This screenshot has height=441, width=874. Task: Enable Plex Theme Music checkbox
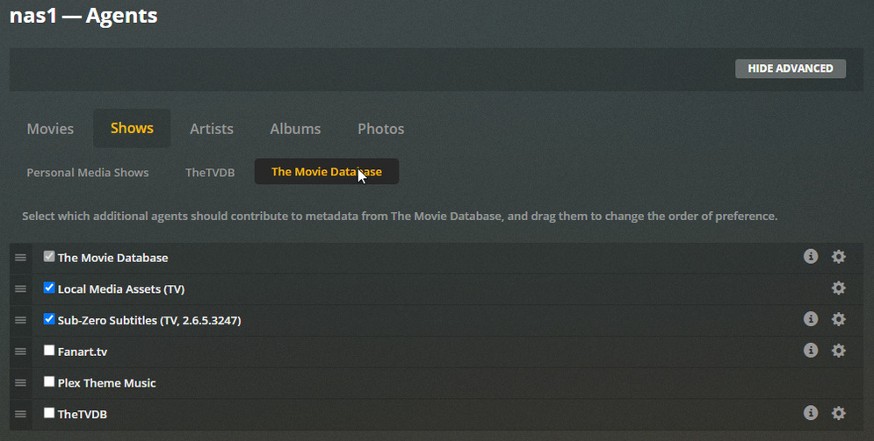[x=49, y=381]
